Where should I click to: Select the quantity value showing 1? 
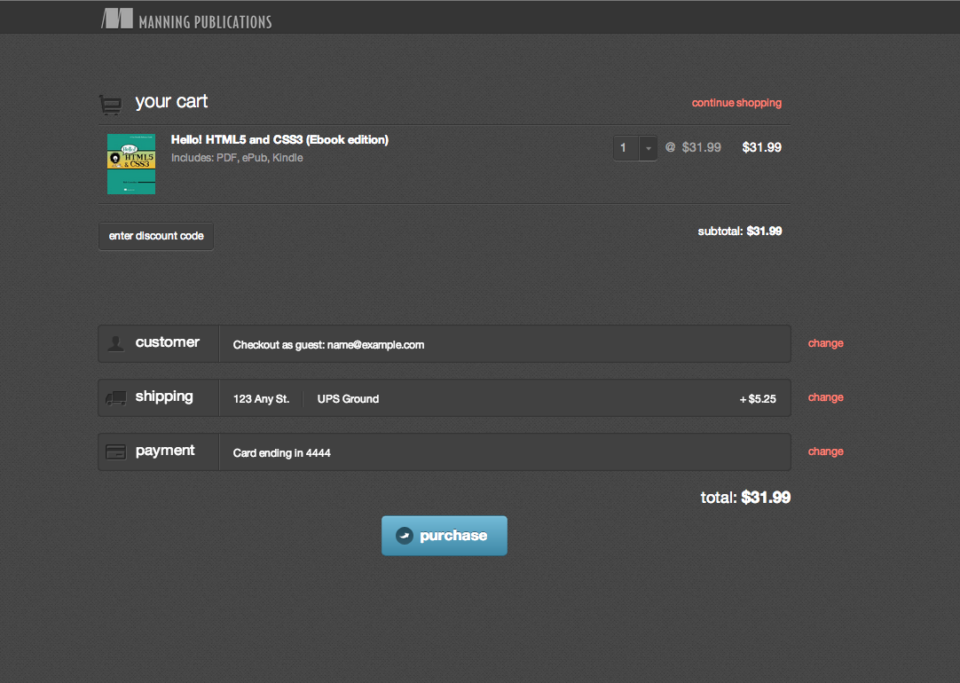coord(624,148)
